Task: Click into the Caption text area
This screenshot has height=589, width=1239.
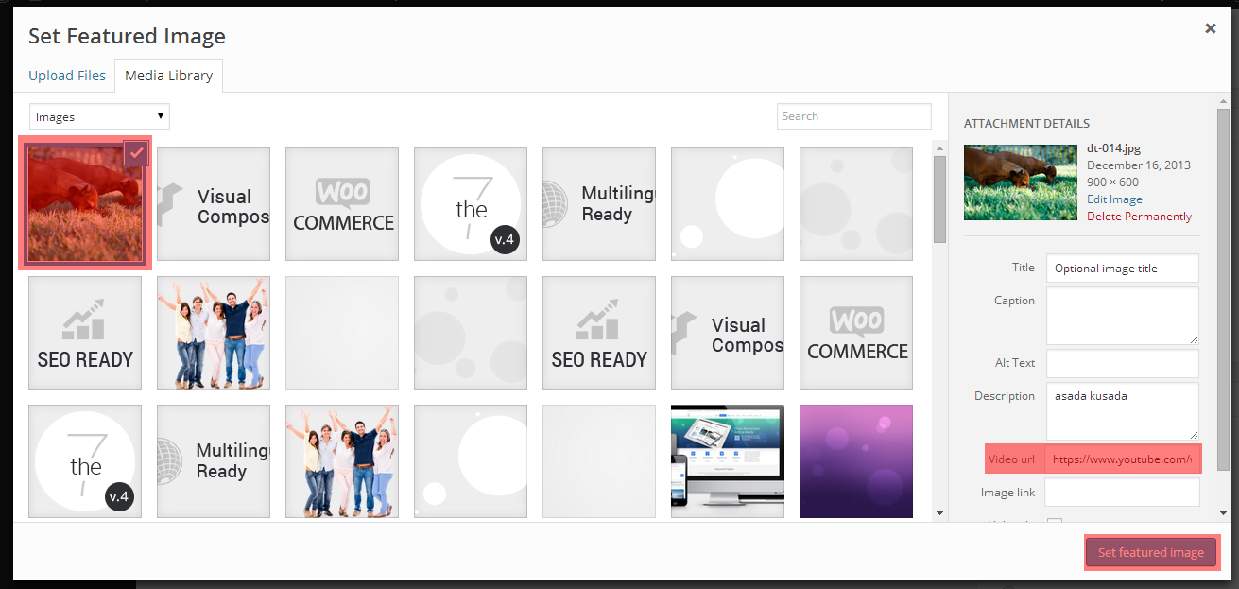Action: click(1122, 316)
